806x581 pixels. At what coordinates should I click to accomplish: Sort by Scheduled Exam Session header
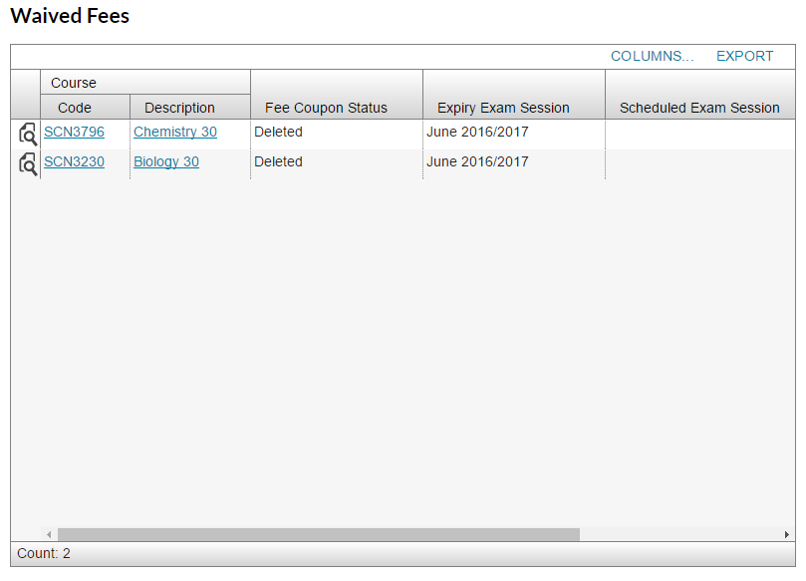tap(699, 108)
